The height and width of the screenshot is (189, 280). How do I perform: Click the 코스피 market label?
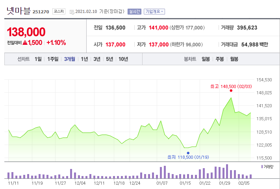click(x=59, y=11)
